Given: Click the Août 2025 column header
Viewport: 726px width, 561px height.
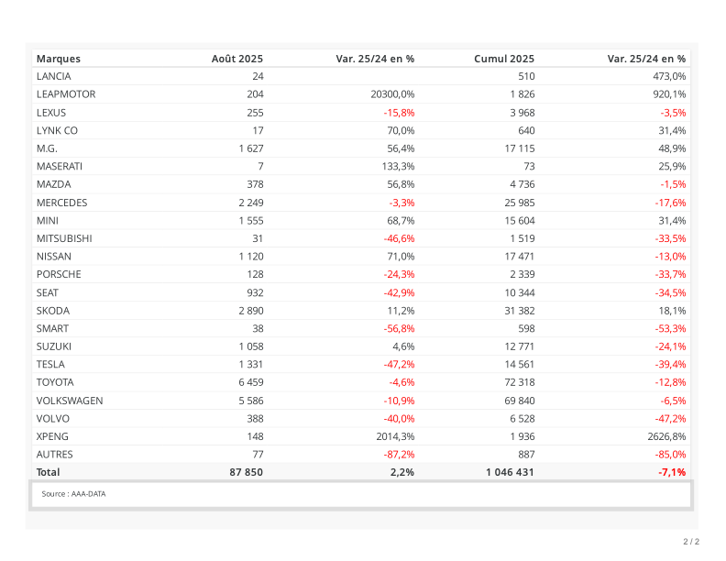Looking at the screenshot, I should 237,58.
